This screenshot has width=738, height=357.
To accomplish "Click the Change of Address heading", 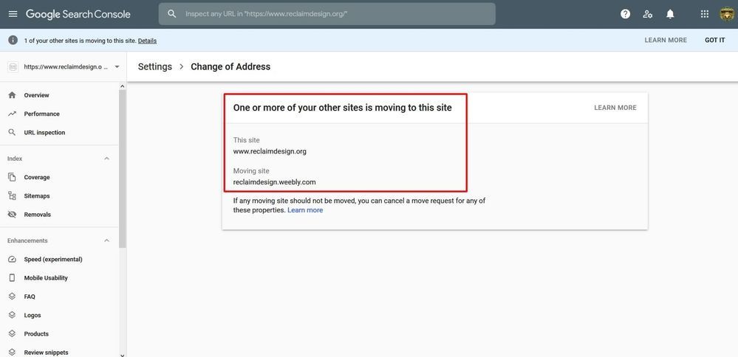I will (230, 66).
